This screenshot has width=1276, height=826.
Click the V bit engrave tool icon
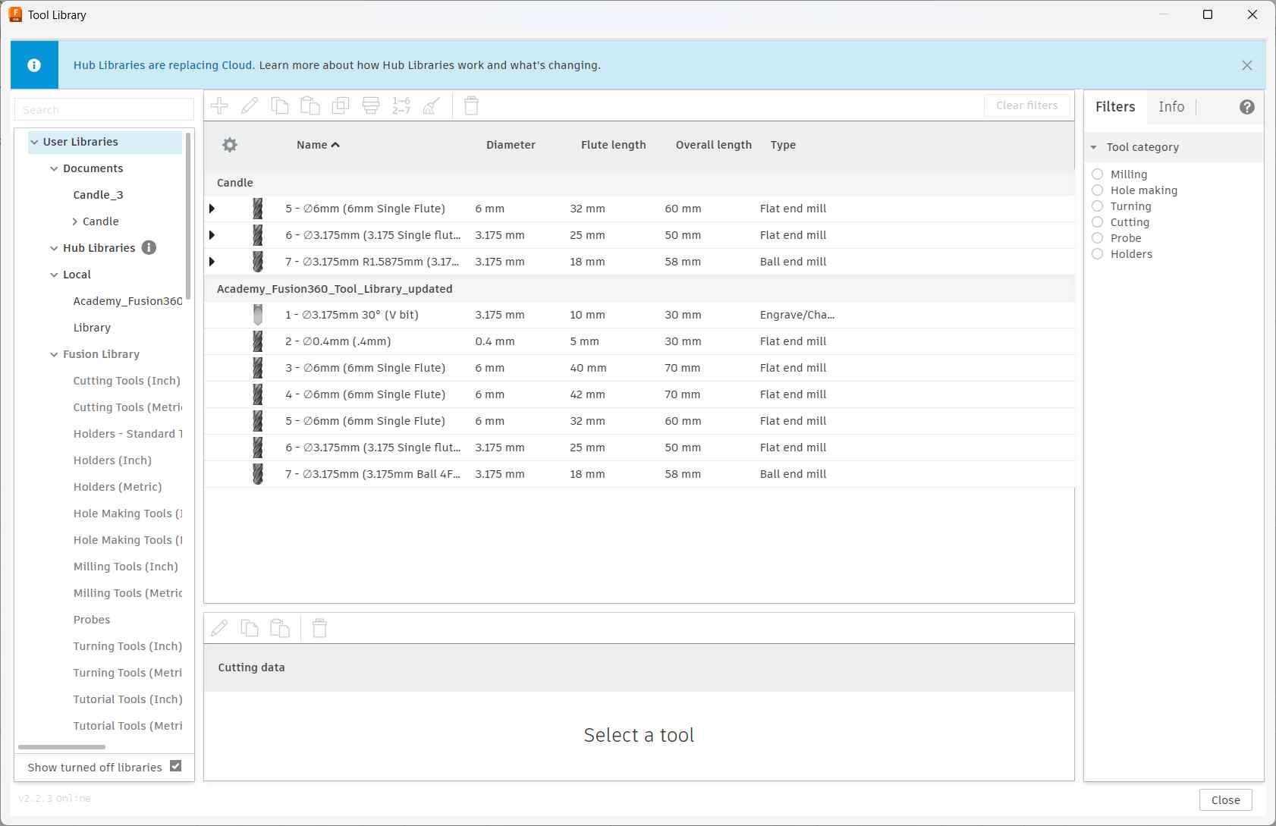(x=258, y=315)
